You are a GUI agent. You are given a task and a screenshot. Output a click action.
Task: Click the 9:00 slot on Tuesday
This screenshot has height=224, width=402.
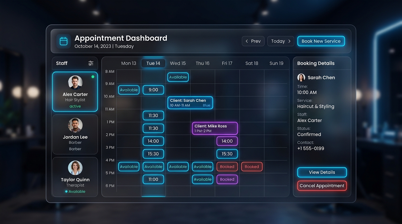point(153,90)
